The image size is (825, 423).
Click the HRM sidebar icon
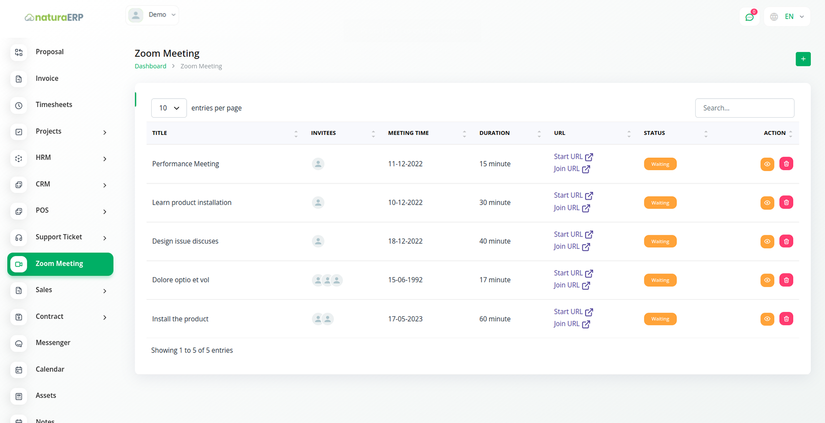pyautogui.click(x=19, y=158)
